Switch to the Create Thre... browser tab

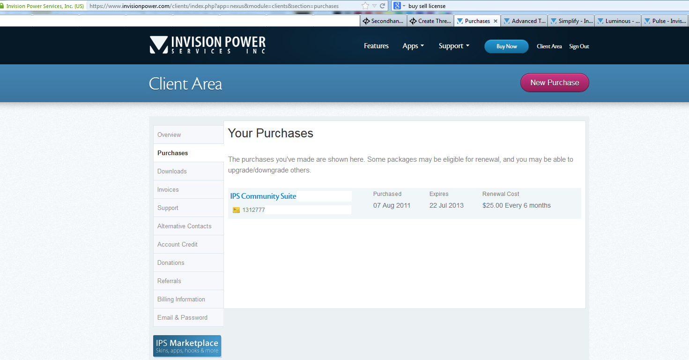[430, 21]
